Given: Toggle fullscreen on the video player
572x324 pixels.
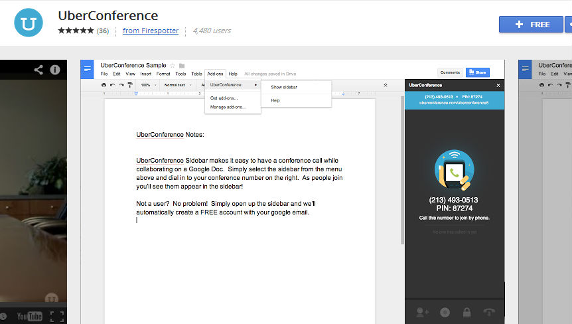Looking at the screenshot, I should (x=57, y=316).
